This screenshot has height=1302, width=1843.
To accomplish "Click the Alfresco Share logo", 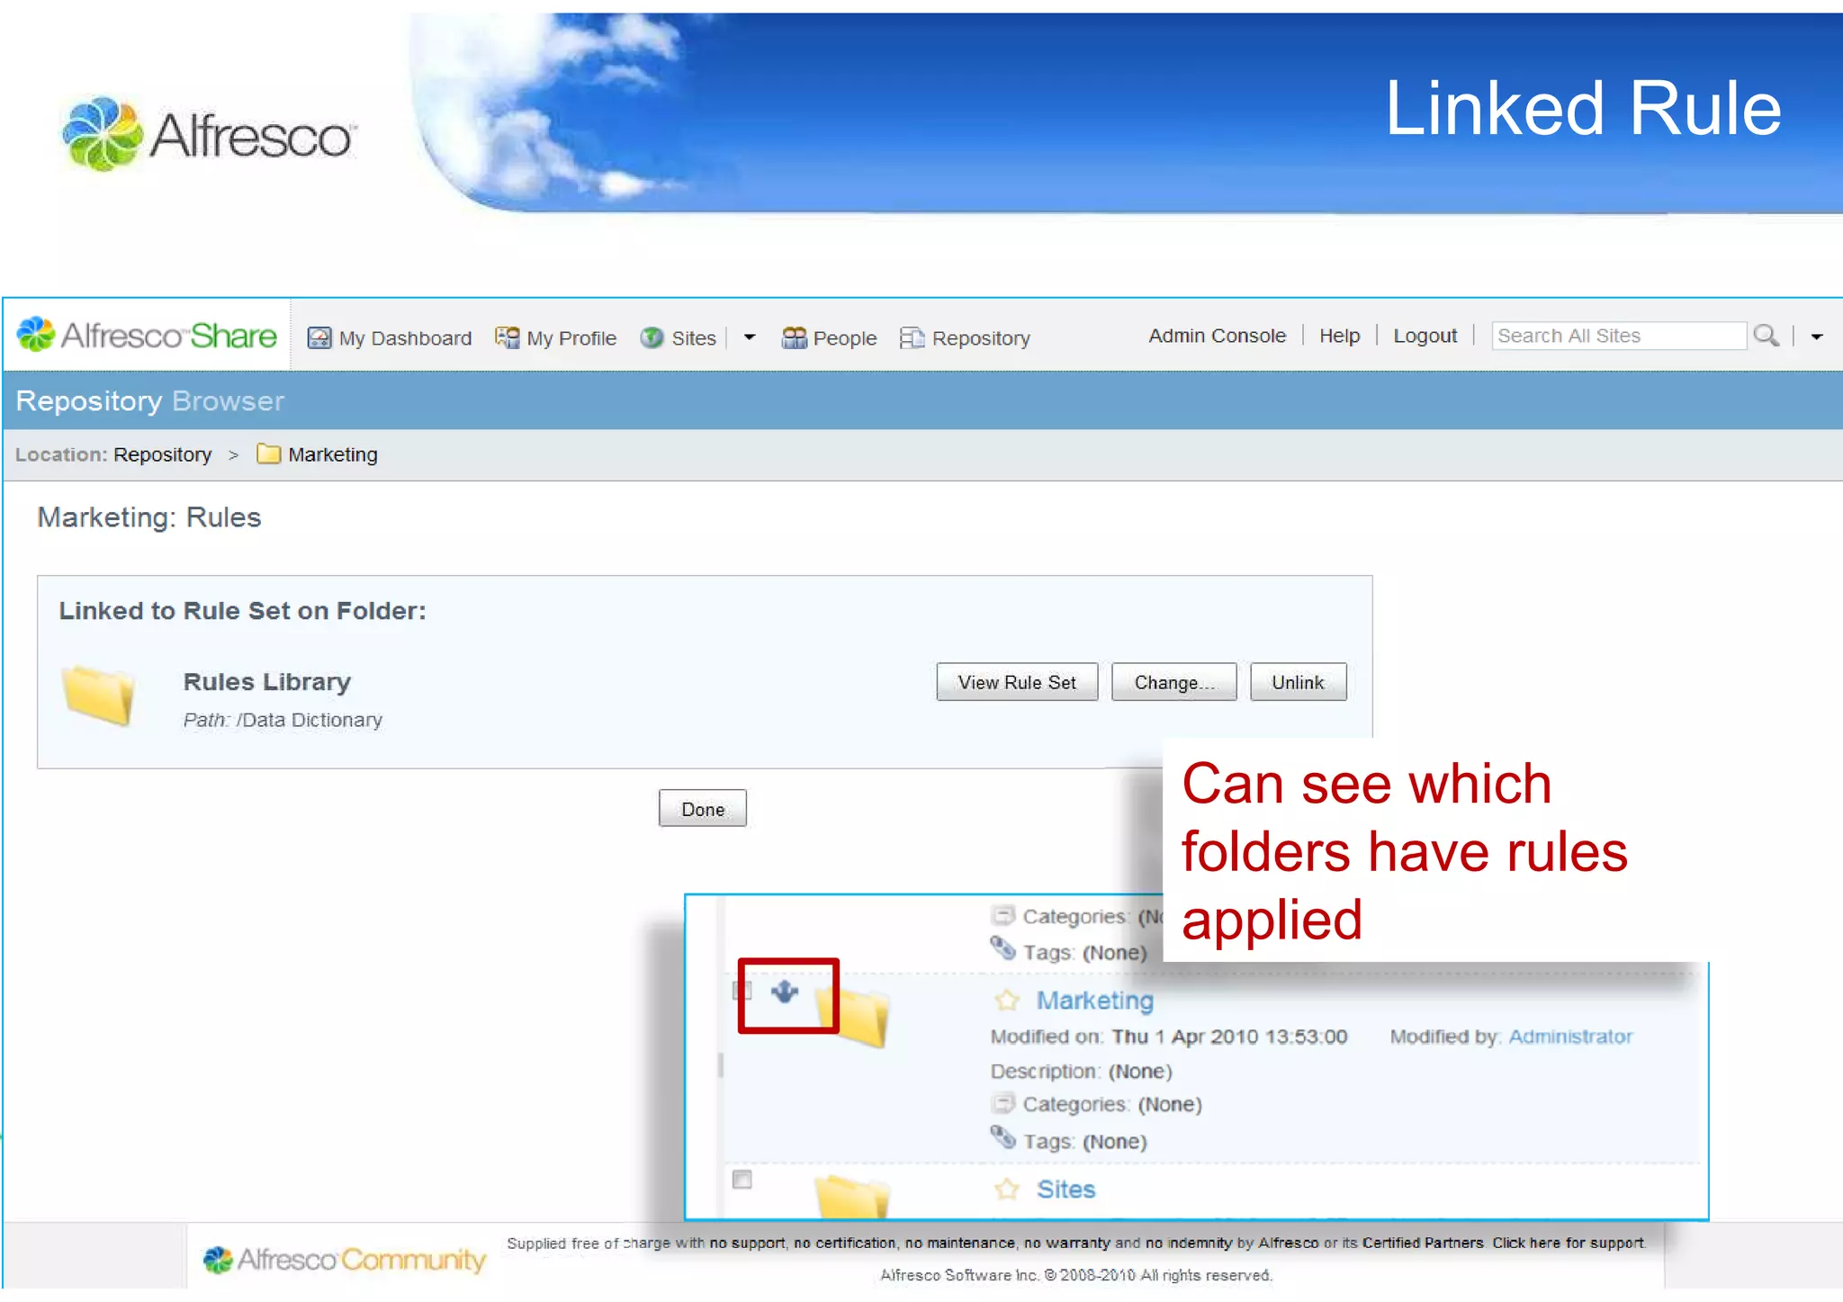I will click(148, 335).
